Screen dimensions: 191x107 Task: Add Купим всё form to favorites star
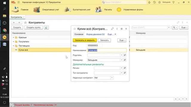click(x=75, y=29)
